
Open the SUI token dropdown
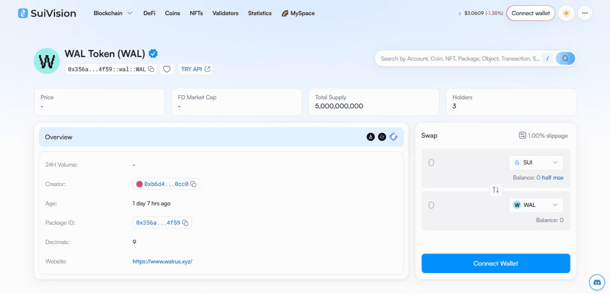tap(536, 162)
